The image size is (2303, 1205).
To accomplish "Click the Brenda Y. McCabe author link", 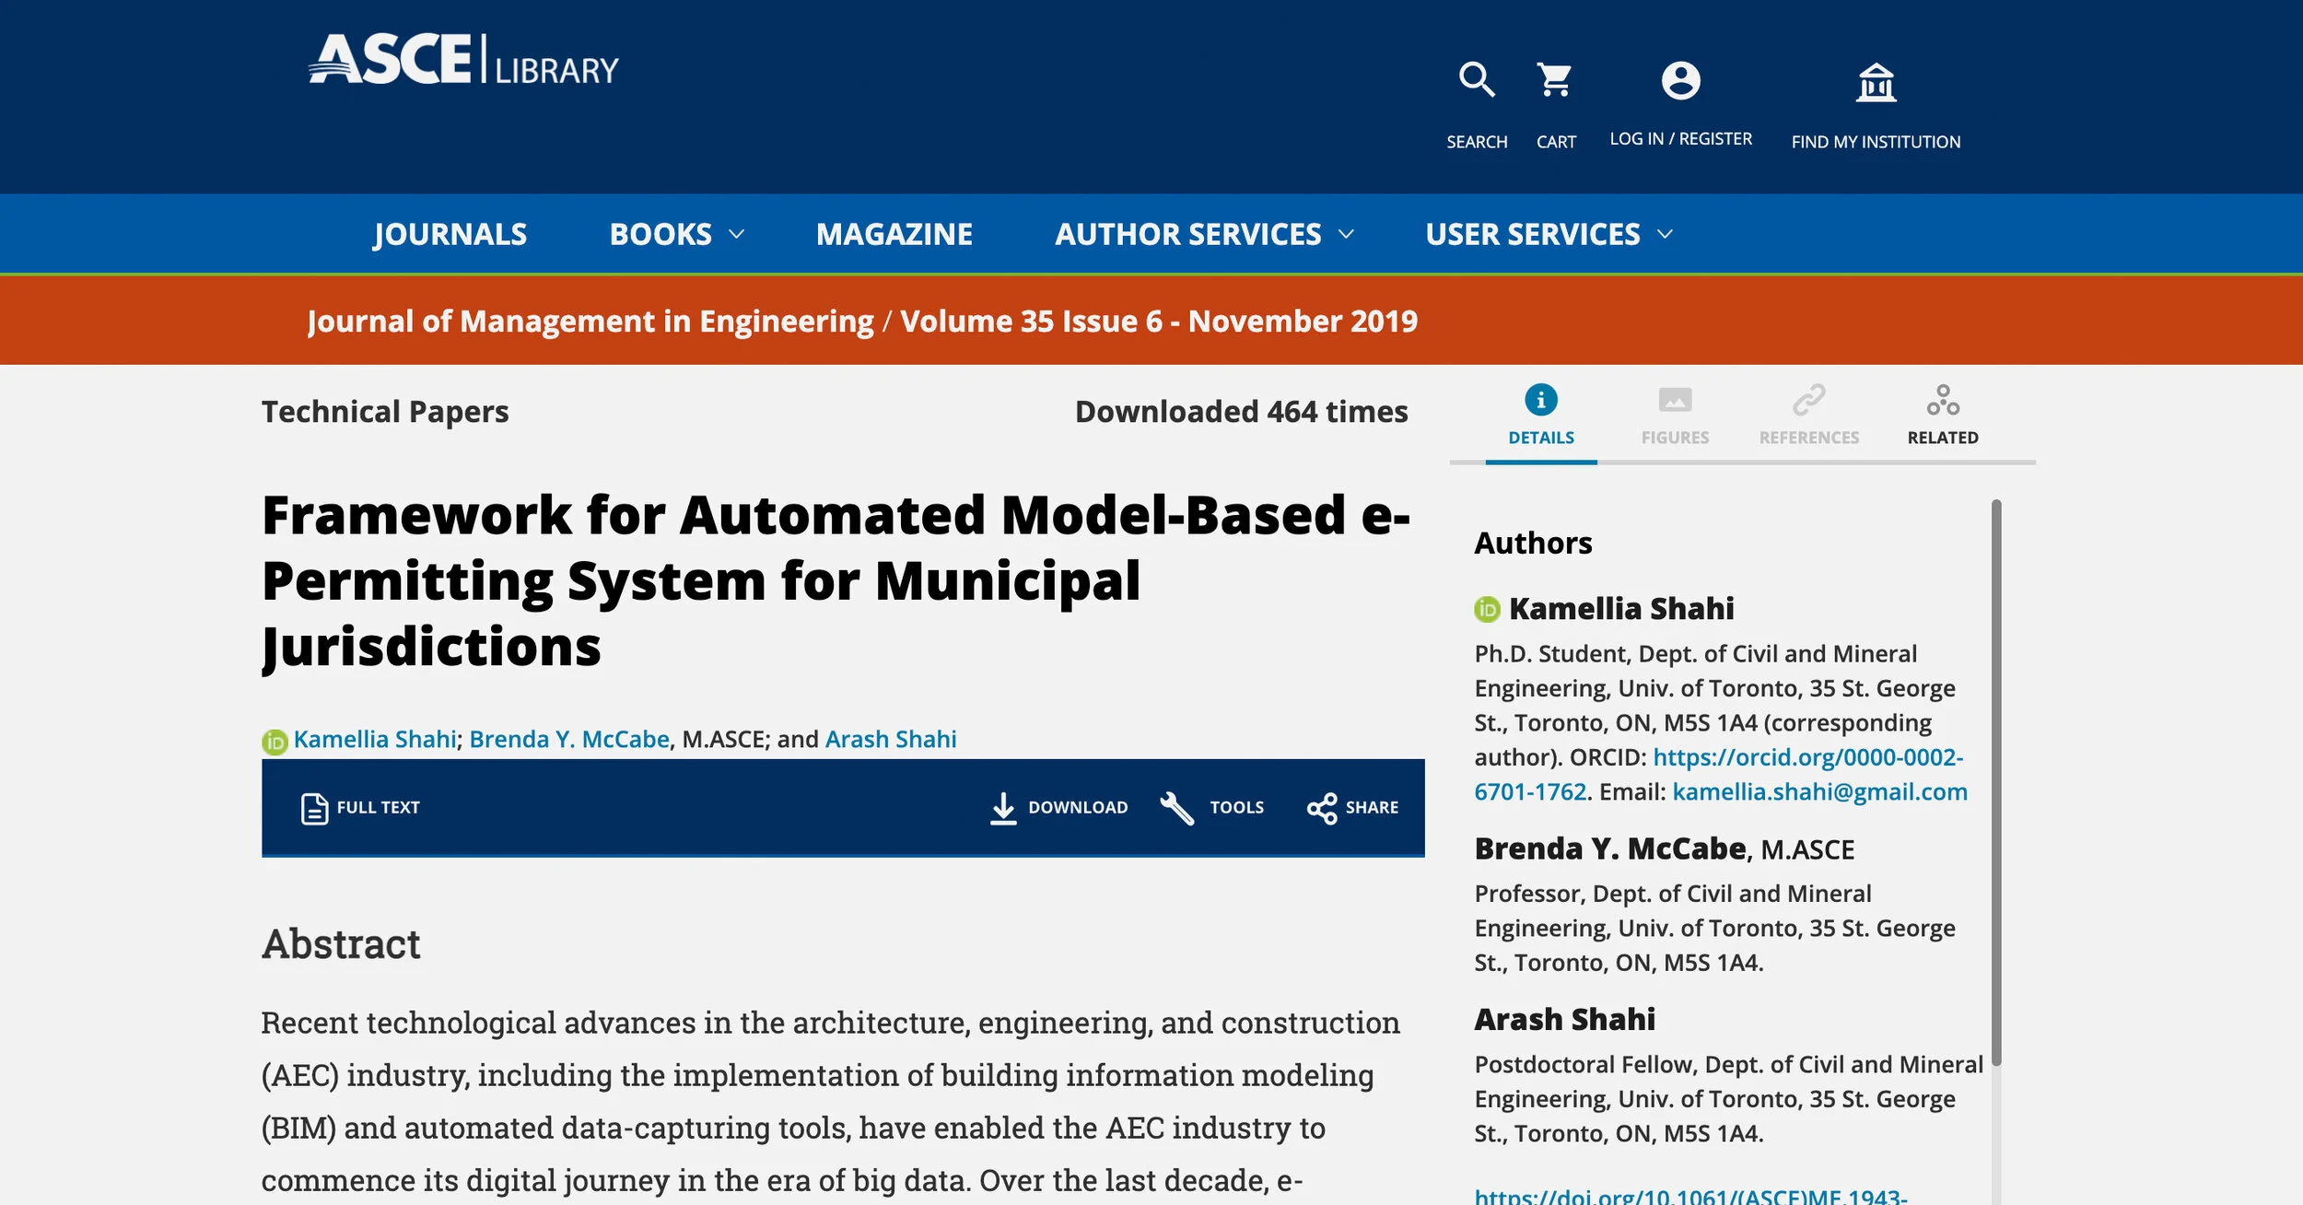I will click(568, 739).
